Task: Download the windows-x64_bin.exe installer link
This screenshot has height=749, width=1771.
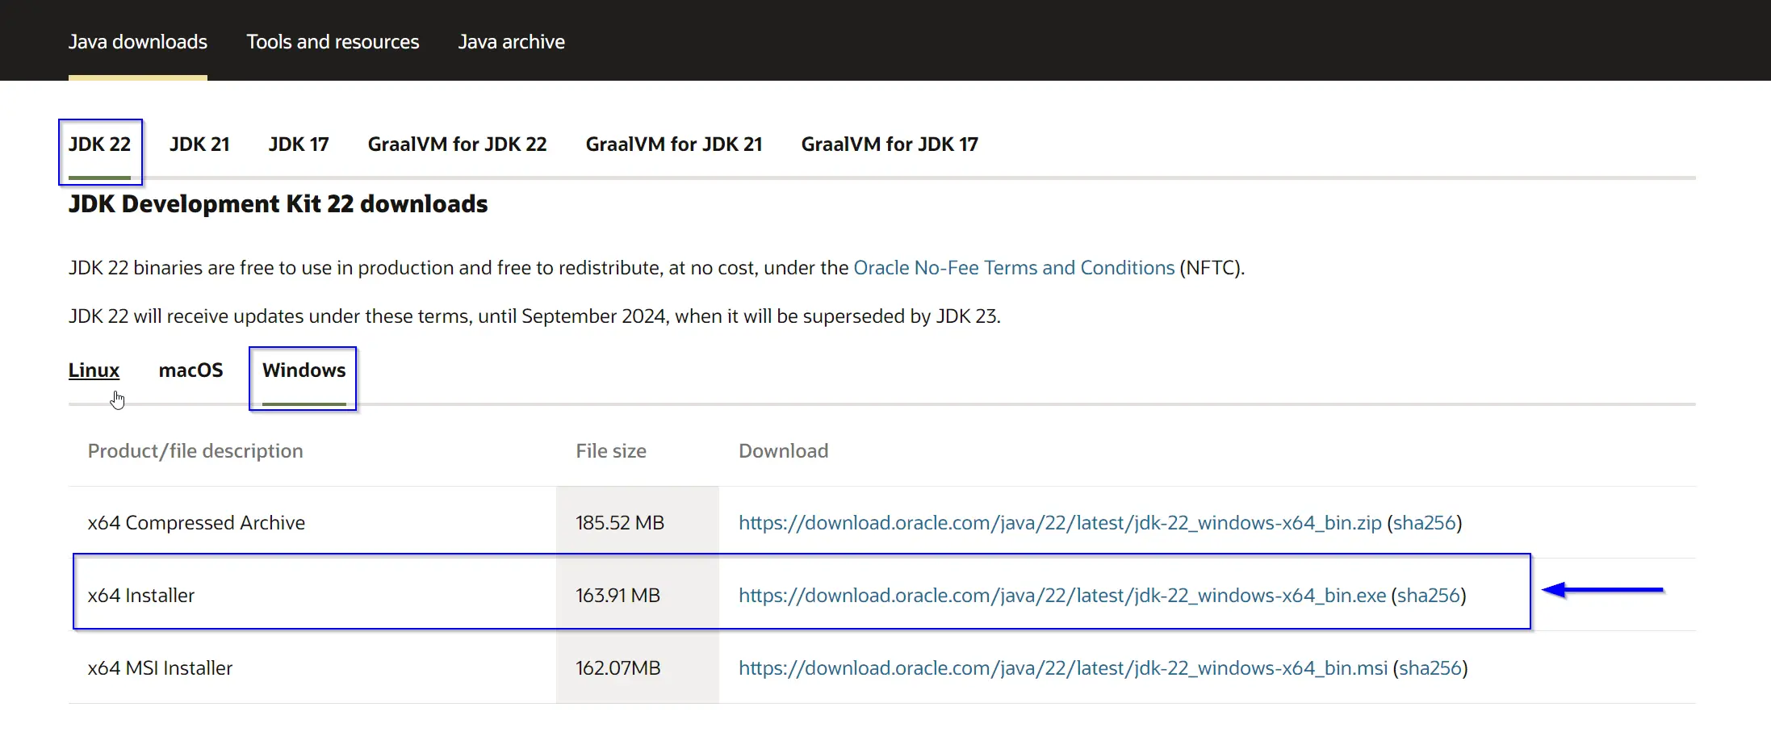Action: click(x=1062, y=596)
